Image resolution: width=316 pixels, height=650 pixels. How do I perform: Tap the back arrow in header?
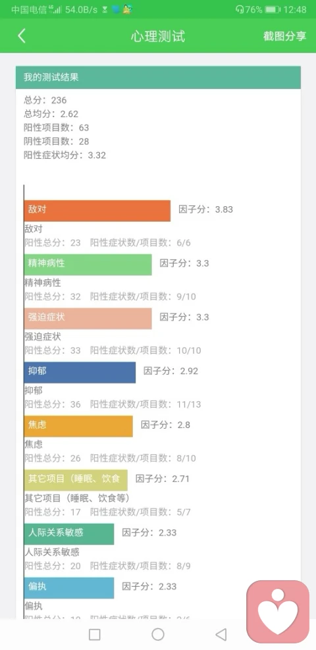click(22, 36)
